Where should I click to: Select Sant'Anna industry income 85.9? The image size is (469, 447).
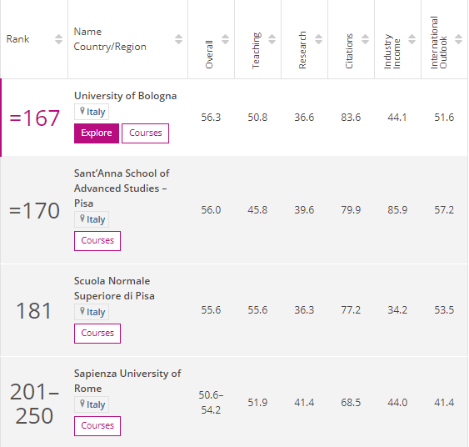click(397, 210)
